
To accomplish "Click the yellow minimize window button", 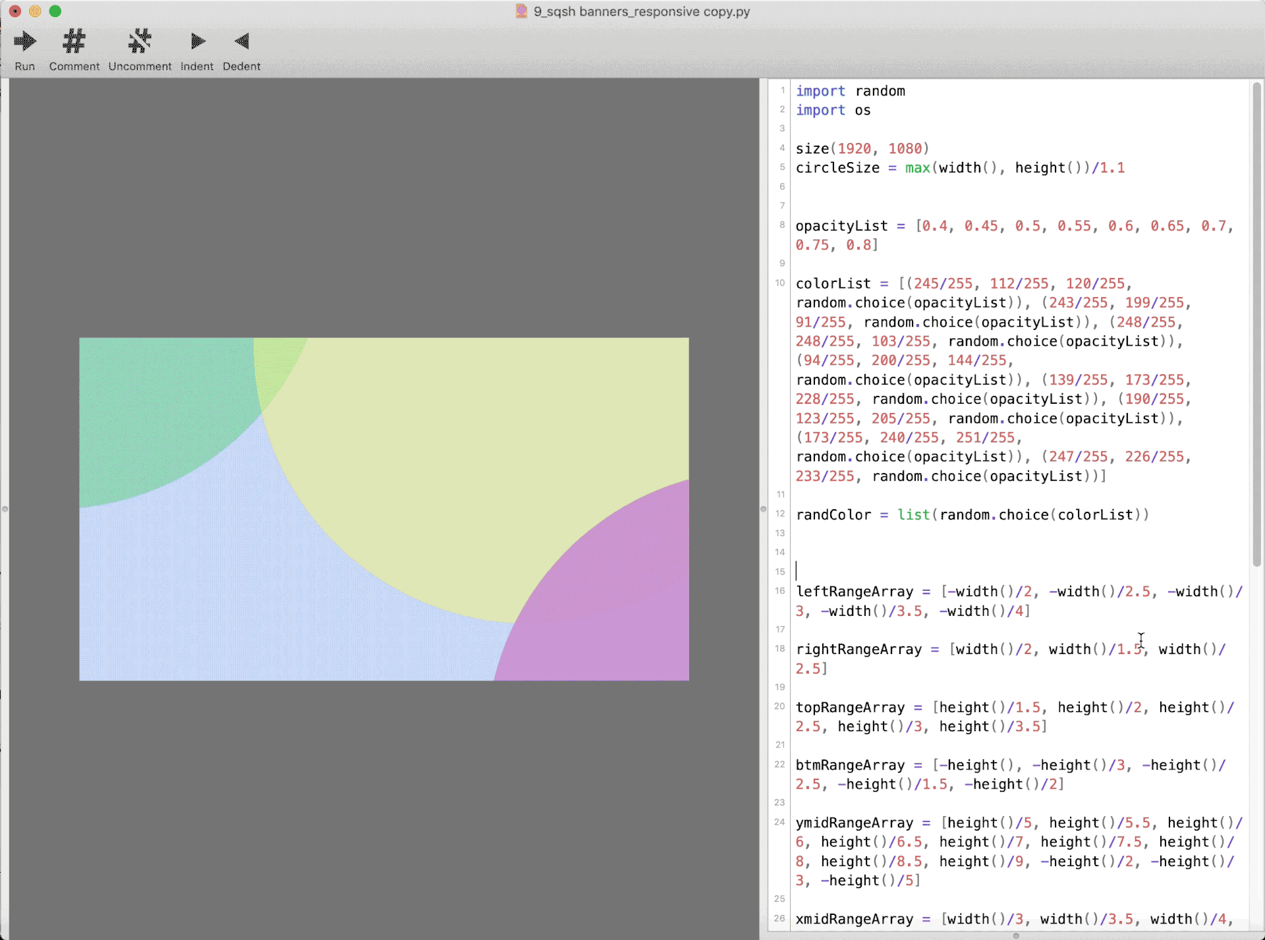I will click(36, 11).
